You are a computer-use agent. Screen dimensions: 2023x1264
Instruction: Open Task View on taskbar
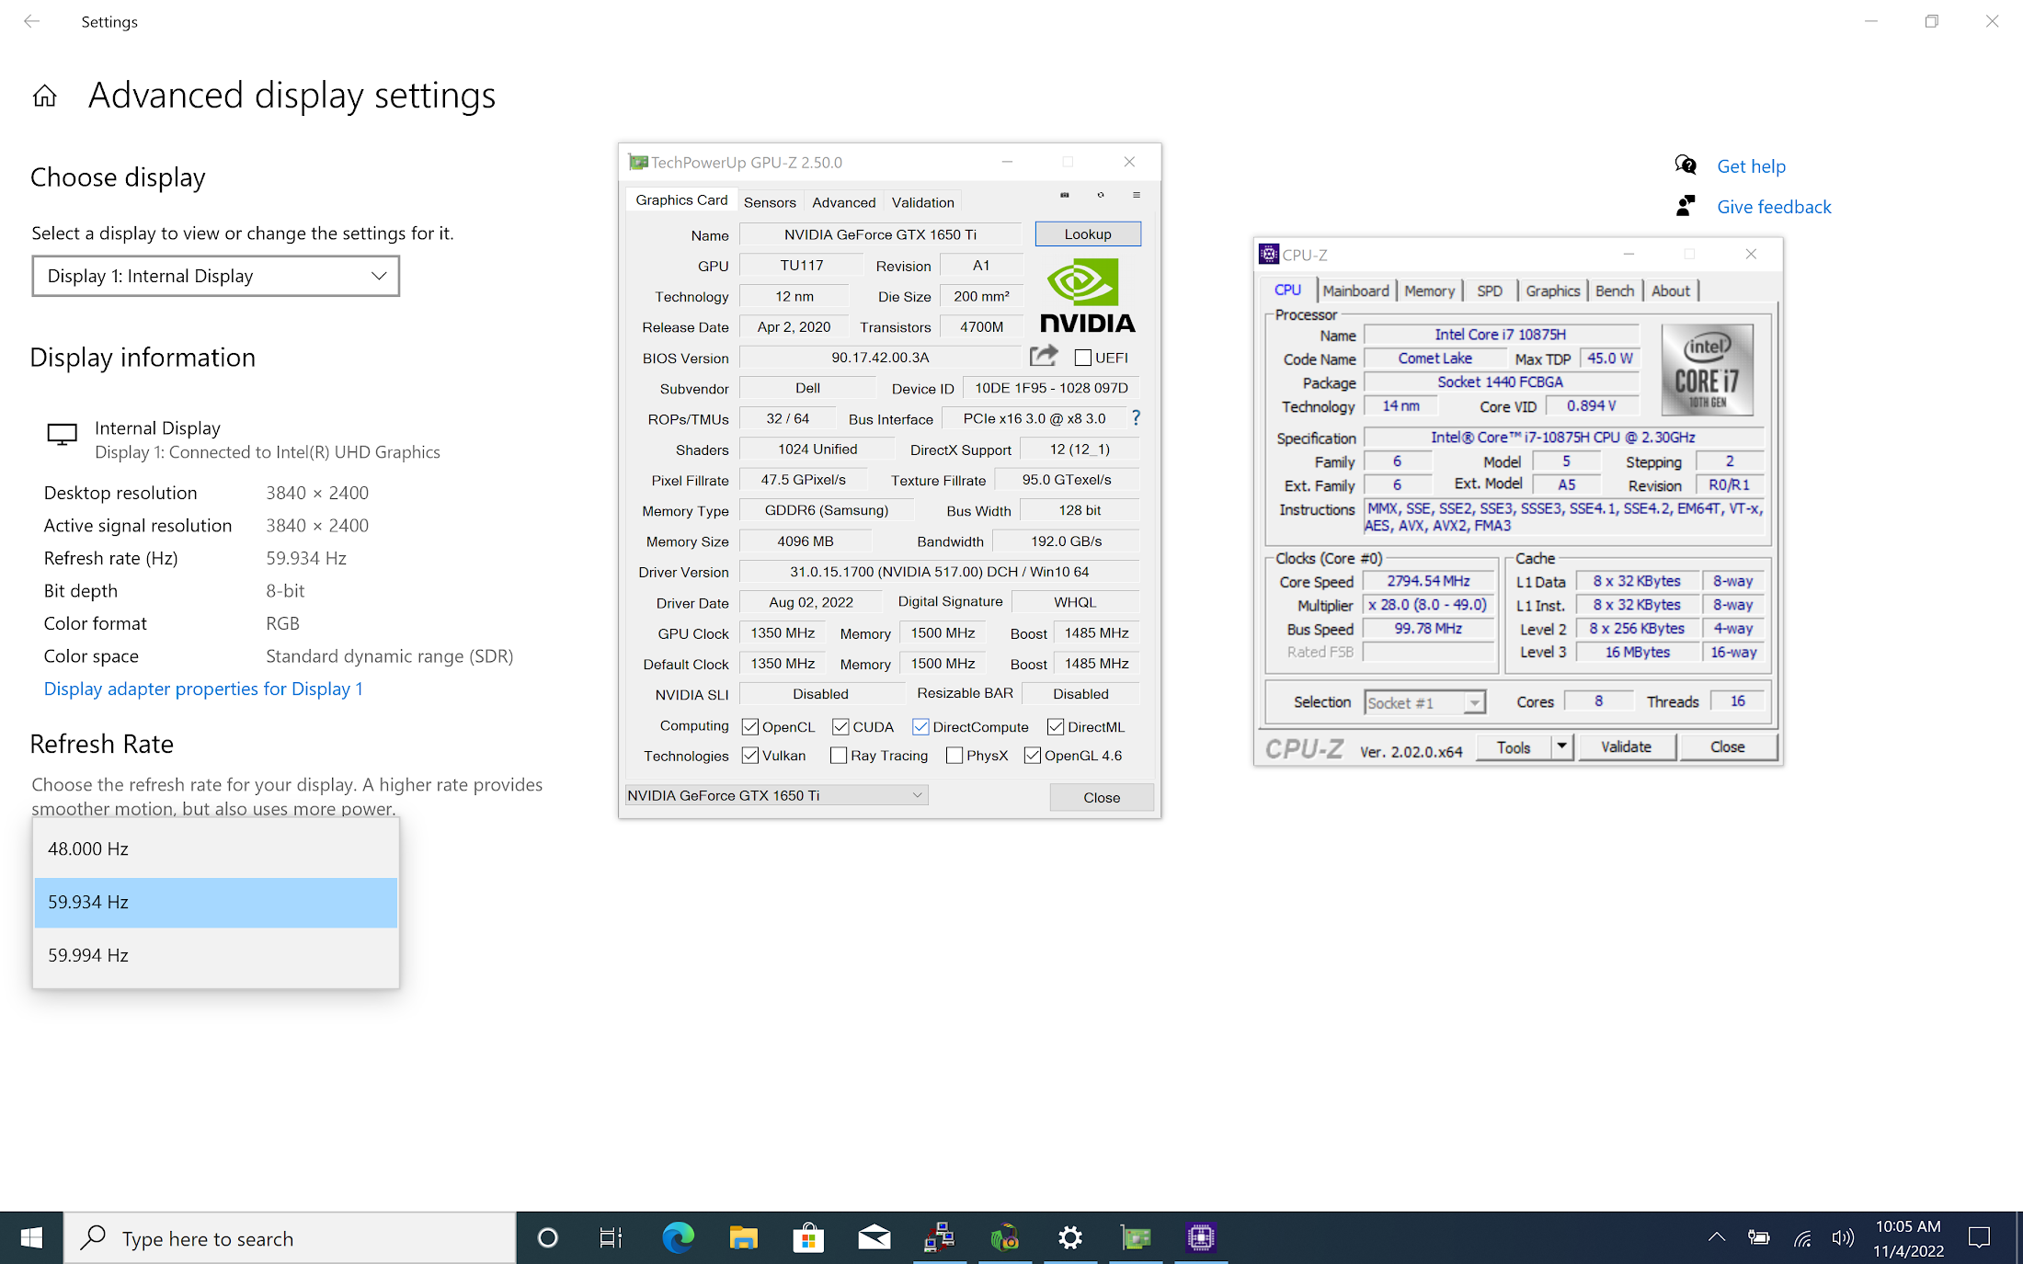point(611,1238)
